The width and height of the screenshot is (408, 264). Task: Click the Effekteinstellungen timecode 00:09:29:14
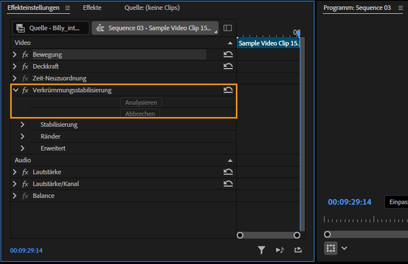[26, 250]
